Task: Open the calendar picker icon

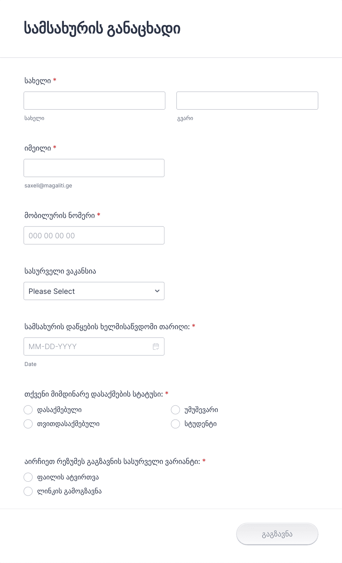Action: (x=156, y=346)
